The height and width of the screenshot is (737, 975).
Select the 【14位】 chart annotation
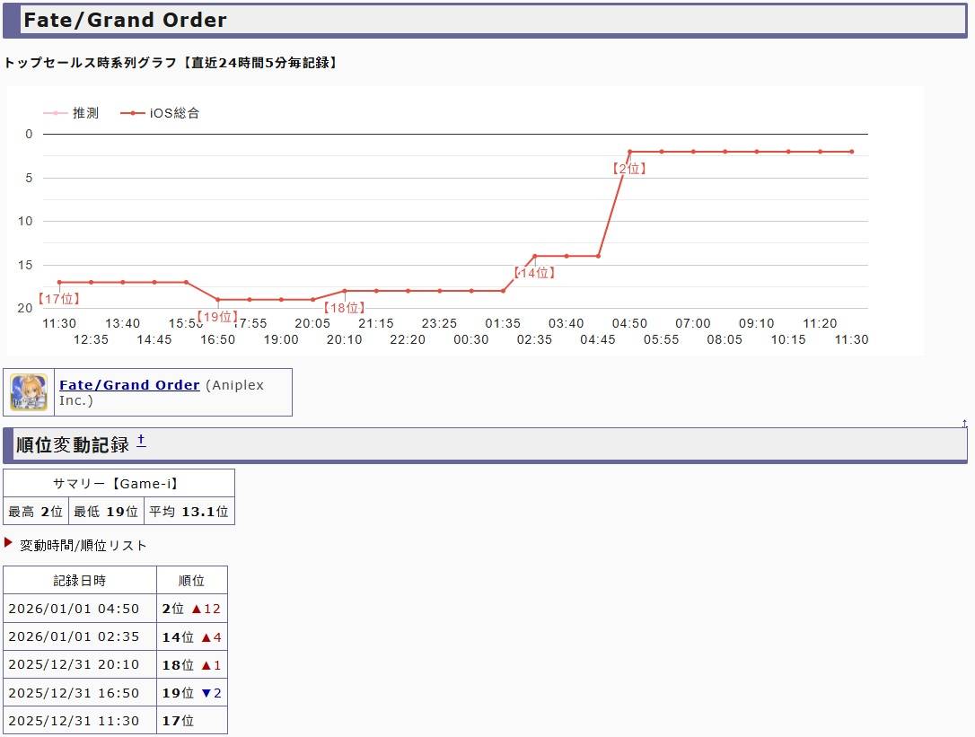[x=534, y=273]
